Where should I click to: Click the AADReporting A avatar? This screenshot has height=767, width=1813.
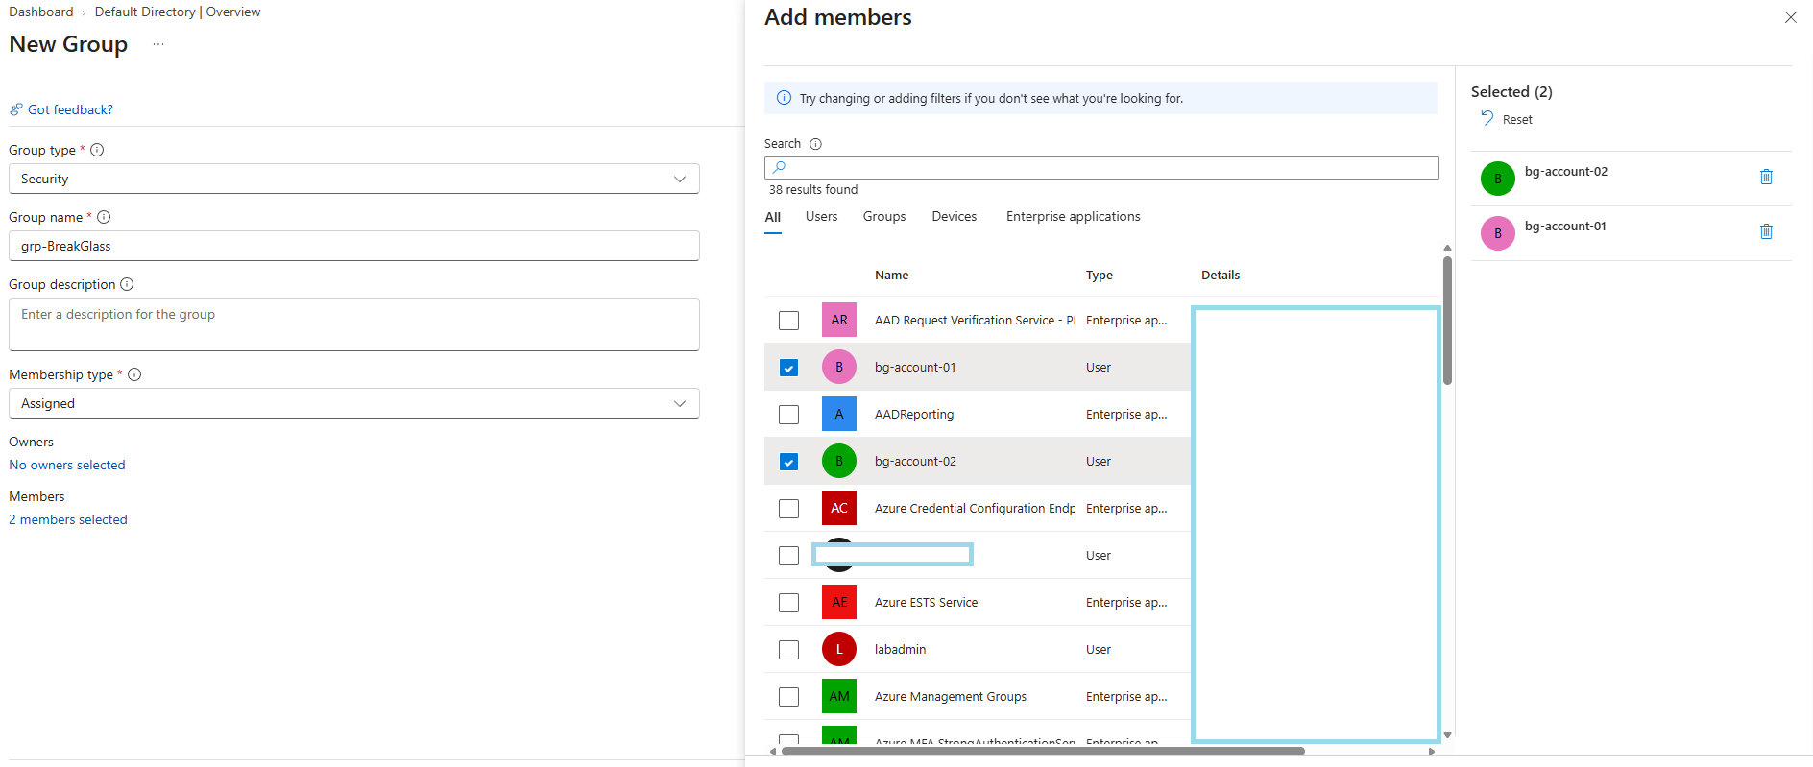tap(839, 414)
